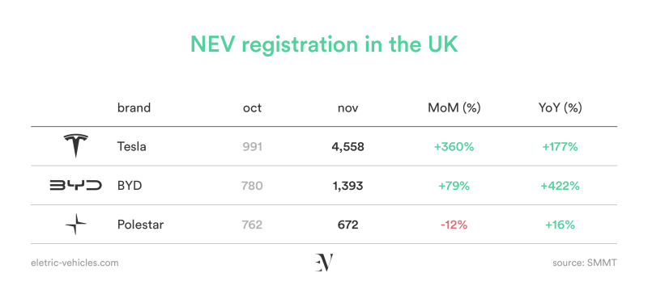Click the BYD brand name text
Viewport: 648px width, 307px height.
[130, 186]
